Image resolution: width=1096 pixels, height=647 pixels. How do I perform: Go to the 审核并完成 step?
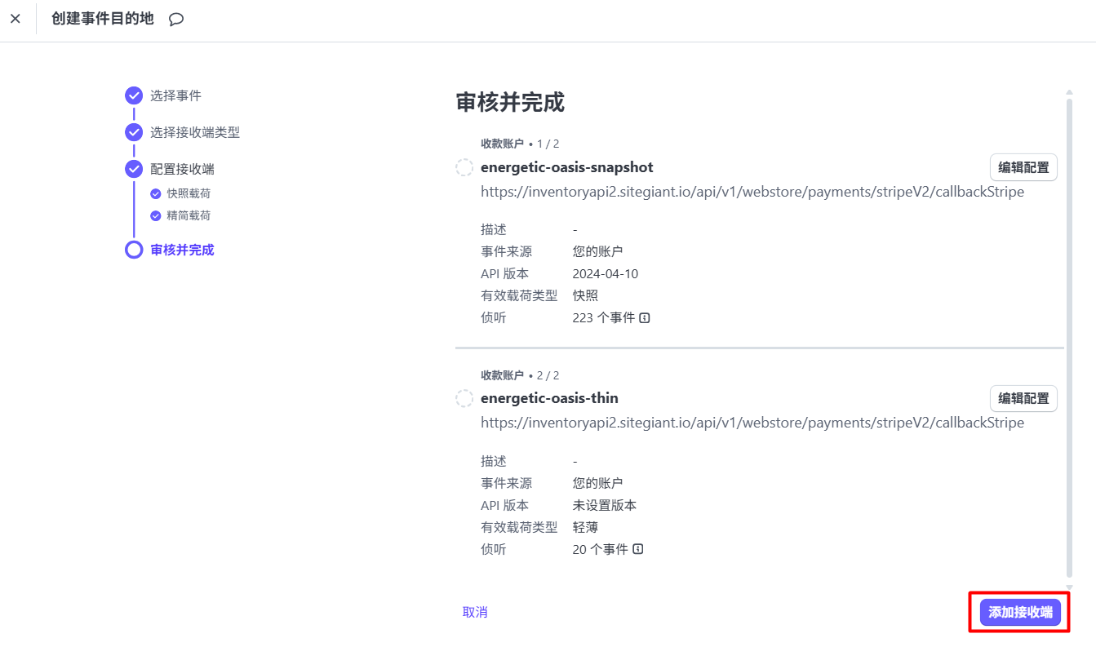(x=182, y=250)
